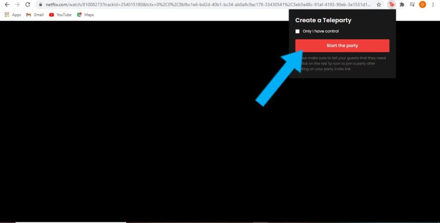Click the browser forward arrow

pyautogui.click(x=17, y=4)
